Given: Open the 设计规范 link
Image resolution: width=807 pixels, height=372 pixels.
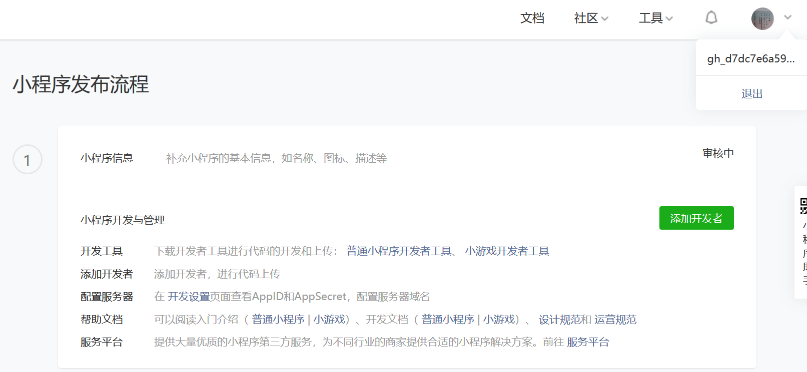Looking at the screenshot, I should click(x=560, y=320).
